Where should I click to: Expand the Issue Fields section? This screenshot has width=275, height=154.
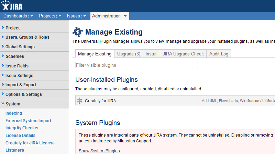click(34, 66)
